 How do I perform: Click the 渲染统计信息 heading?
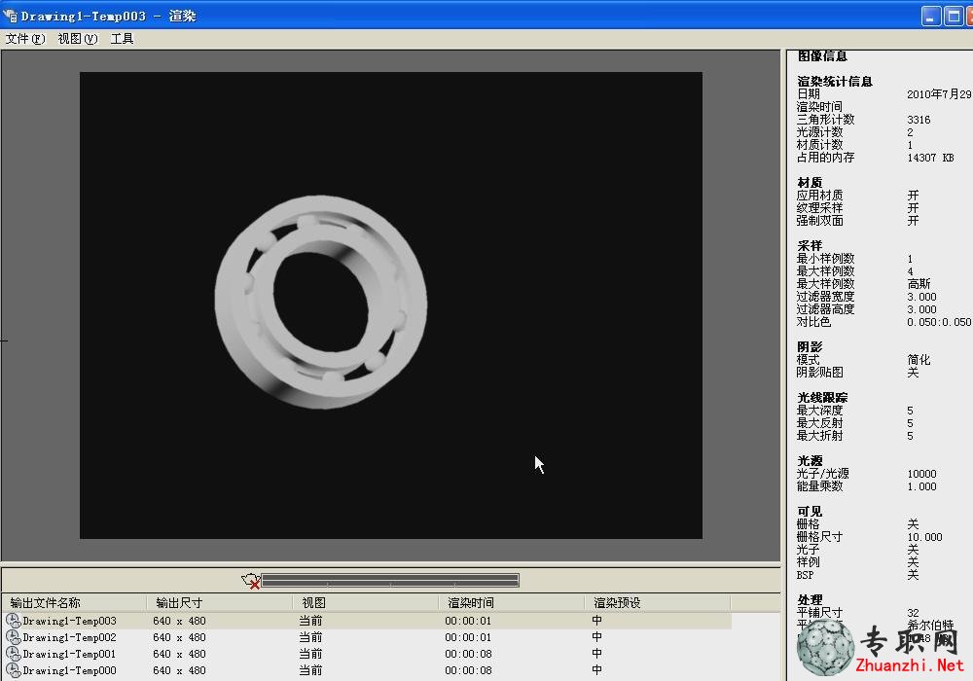pyautogui.click(x=835, y=82)
